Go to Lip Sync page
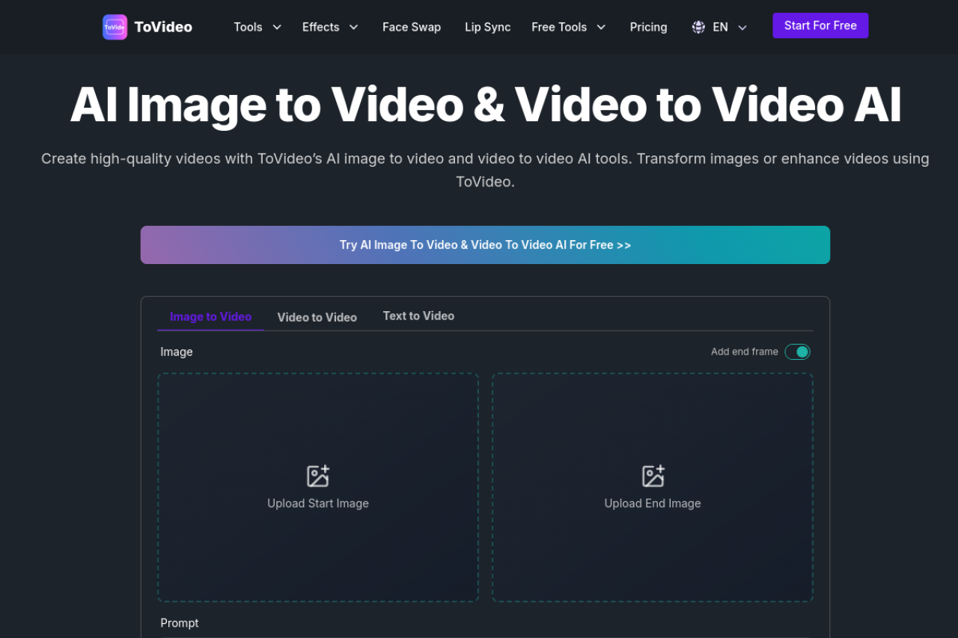Viewport: 958px width, 638px height. pos(487,27)
